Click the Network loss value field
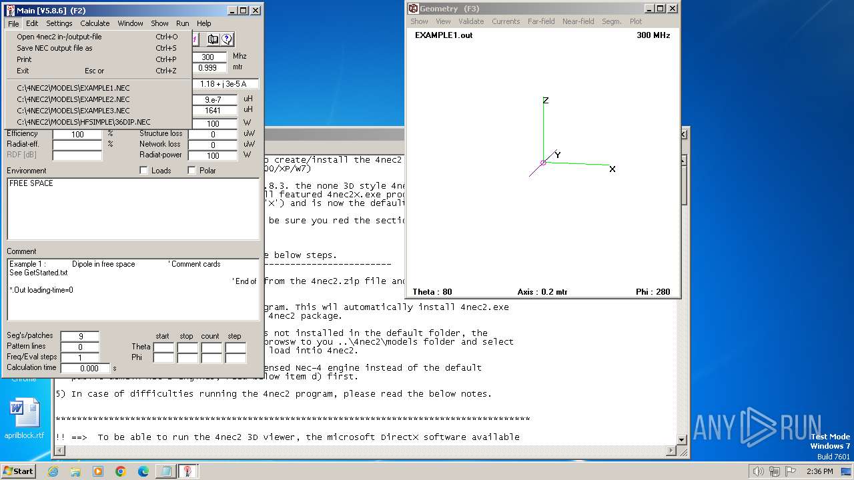The height and width of the screenshot is (480, 854). 213,145
